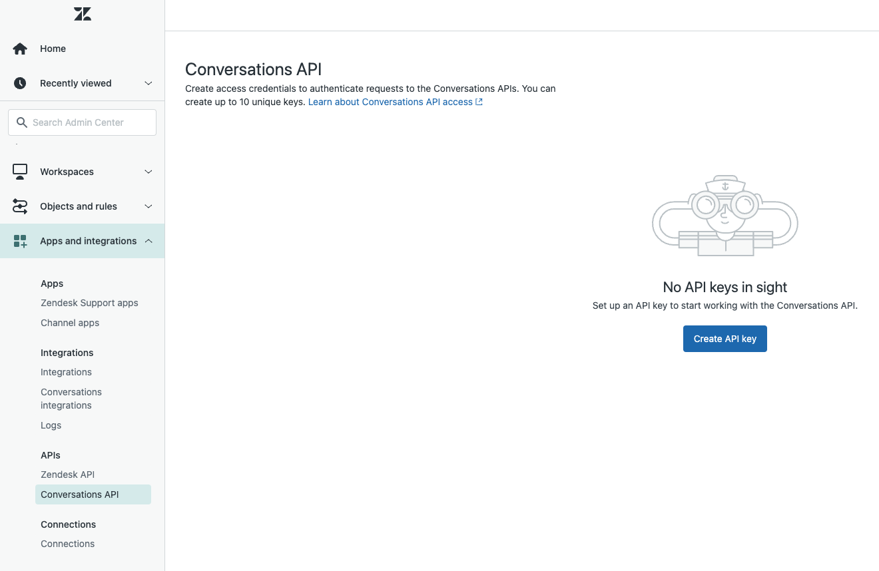879x571 pixels.
Task: Open the Zendesk API page
Action: pyautogui.click(x=67, y=475)
